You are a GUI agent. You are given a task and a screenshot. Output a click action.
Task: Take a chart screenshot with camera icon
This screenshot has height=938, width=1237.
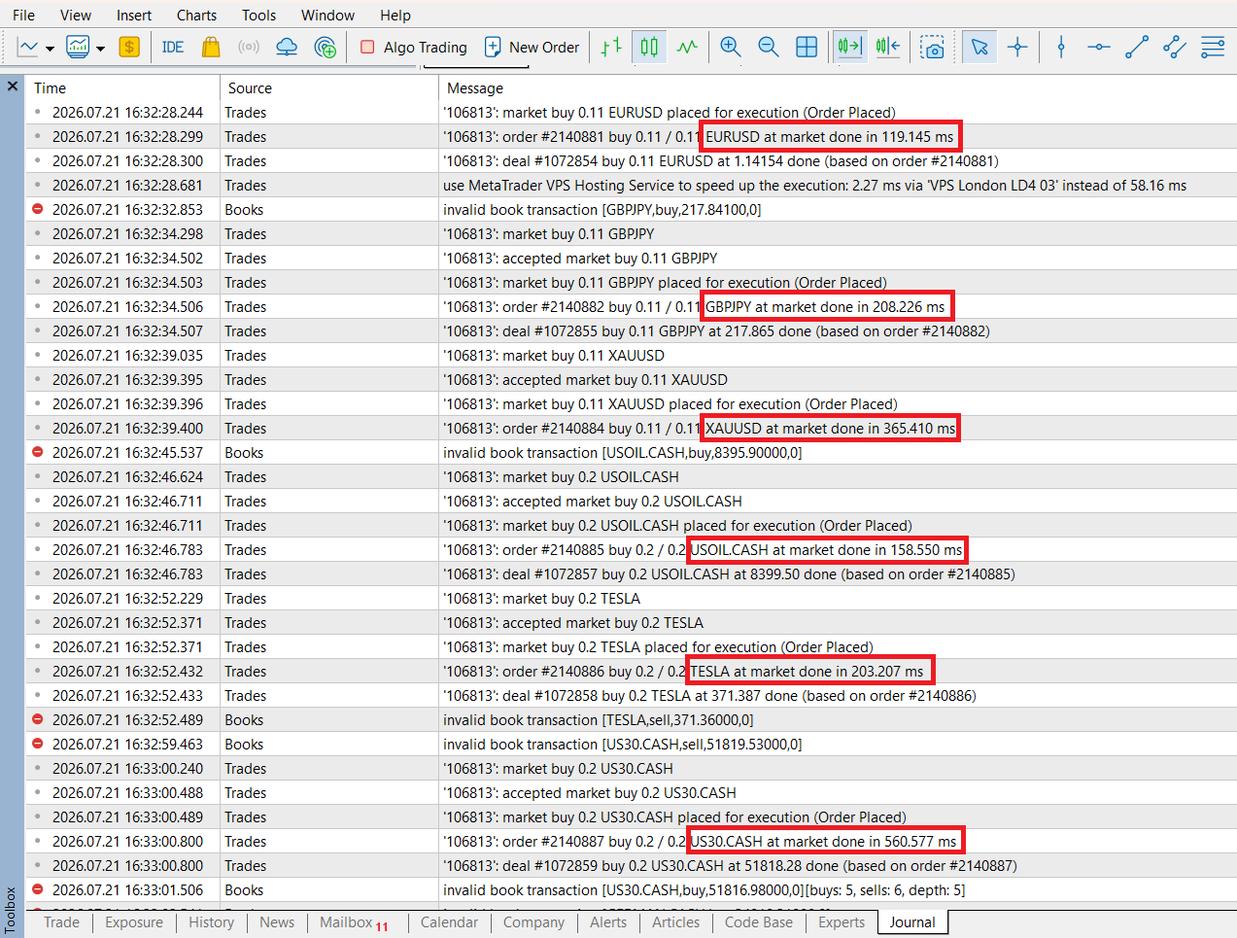pos(933,47)
